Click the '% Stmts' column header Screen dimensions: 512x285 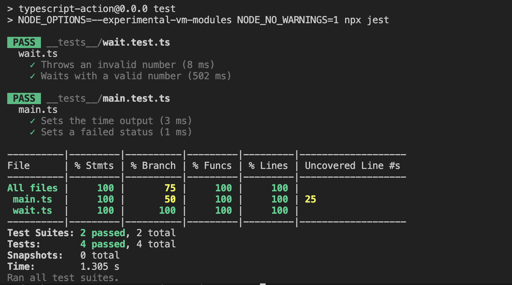(x=94, y=166)
